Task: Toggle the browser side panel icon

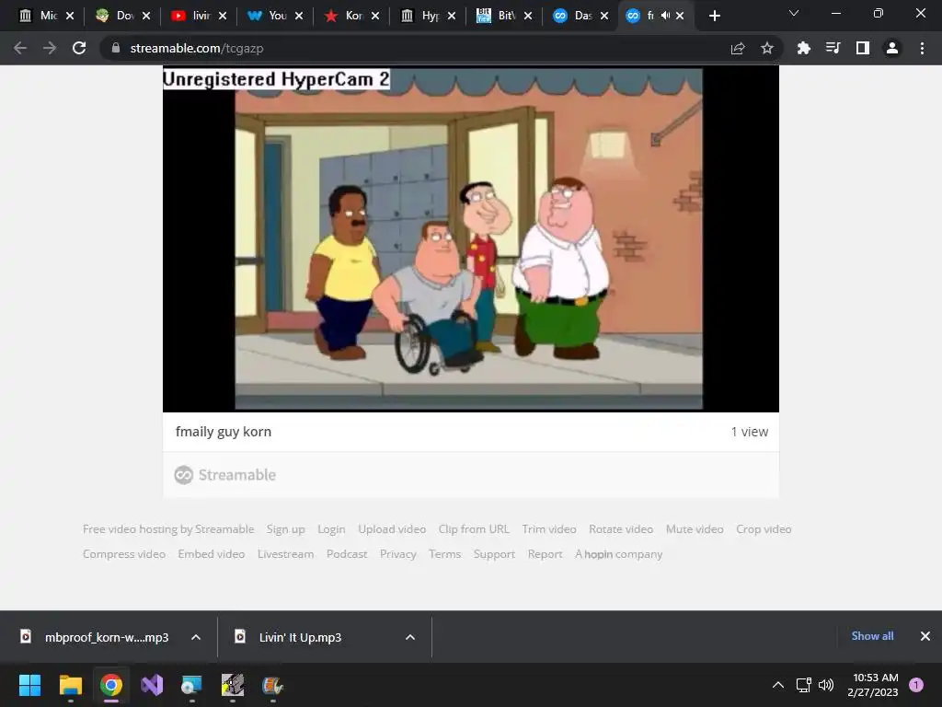Action: click(x=863, y=48)
